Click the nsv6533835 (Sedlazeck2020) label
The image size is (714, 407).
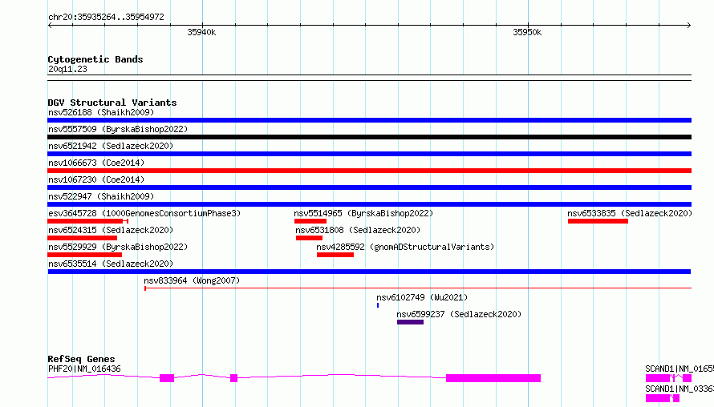[630, 213]
